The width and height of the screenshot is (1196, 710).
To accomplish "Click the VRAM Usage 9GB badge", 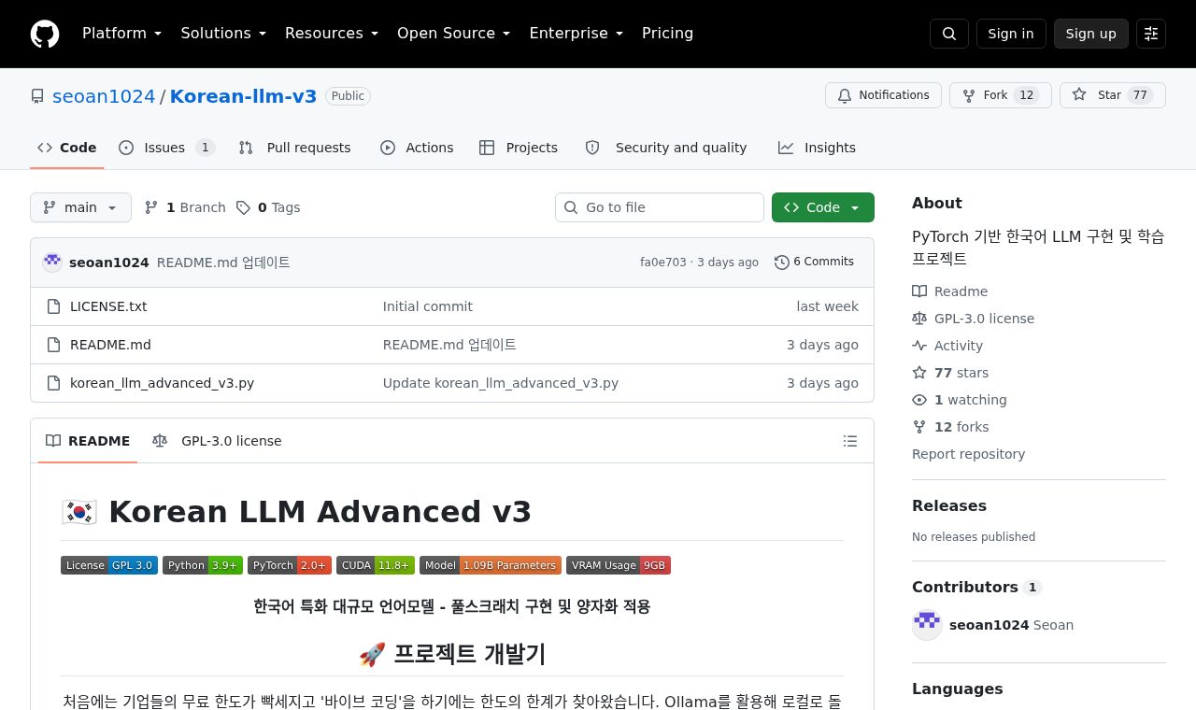I will [x=619, y=565].
